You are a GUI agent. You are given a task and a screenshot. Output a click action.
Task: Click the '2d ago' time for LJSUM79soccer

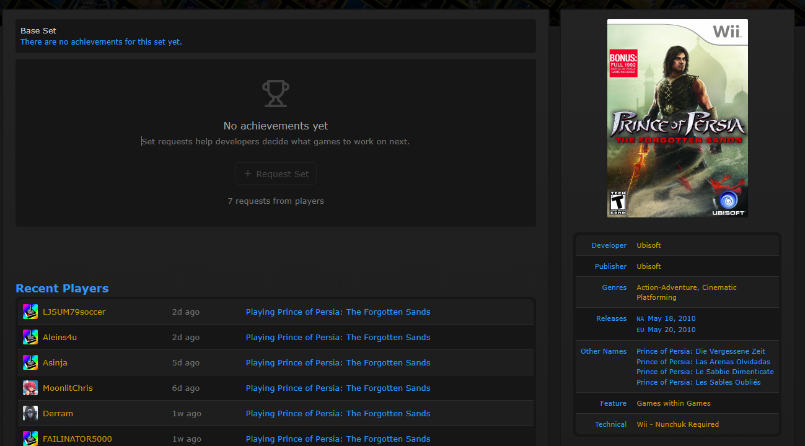point(186,312)
